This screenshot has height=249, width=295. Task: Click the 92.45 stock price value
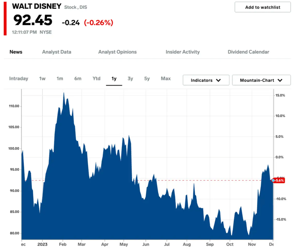point(33,20)
